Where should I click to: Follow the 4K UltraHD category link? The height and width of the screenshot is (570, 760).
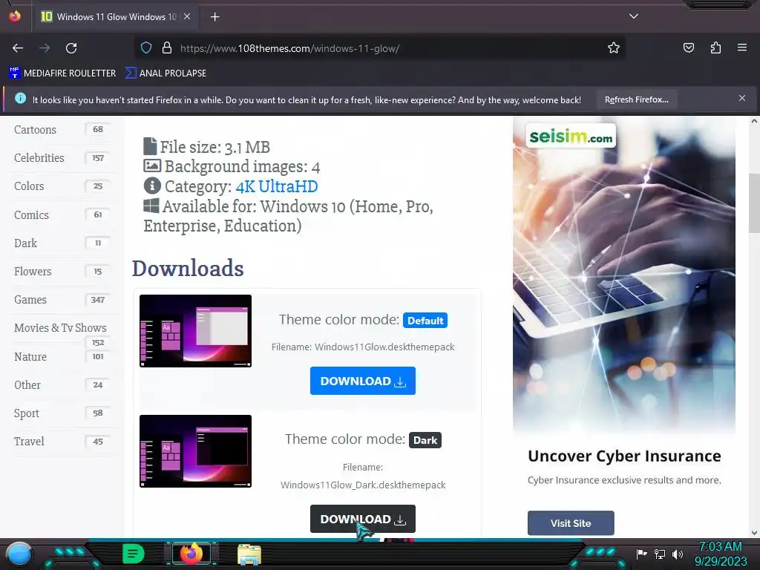click(276, 186)
